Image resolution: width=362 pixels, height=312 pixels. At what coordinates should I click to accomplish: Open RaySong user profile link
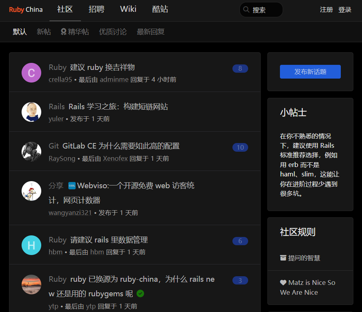click(x=62, y=158)
